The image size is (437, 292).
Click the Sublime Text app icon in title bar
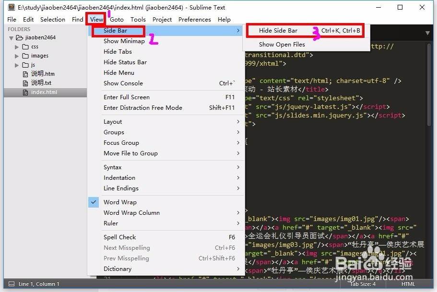(12, 7)
